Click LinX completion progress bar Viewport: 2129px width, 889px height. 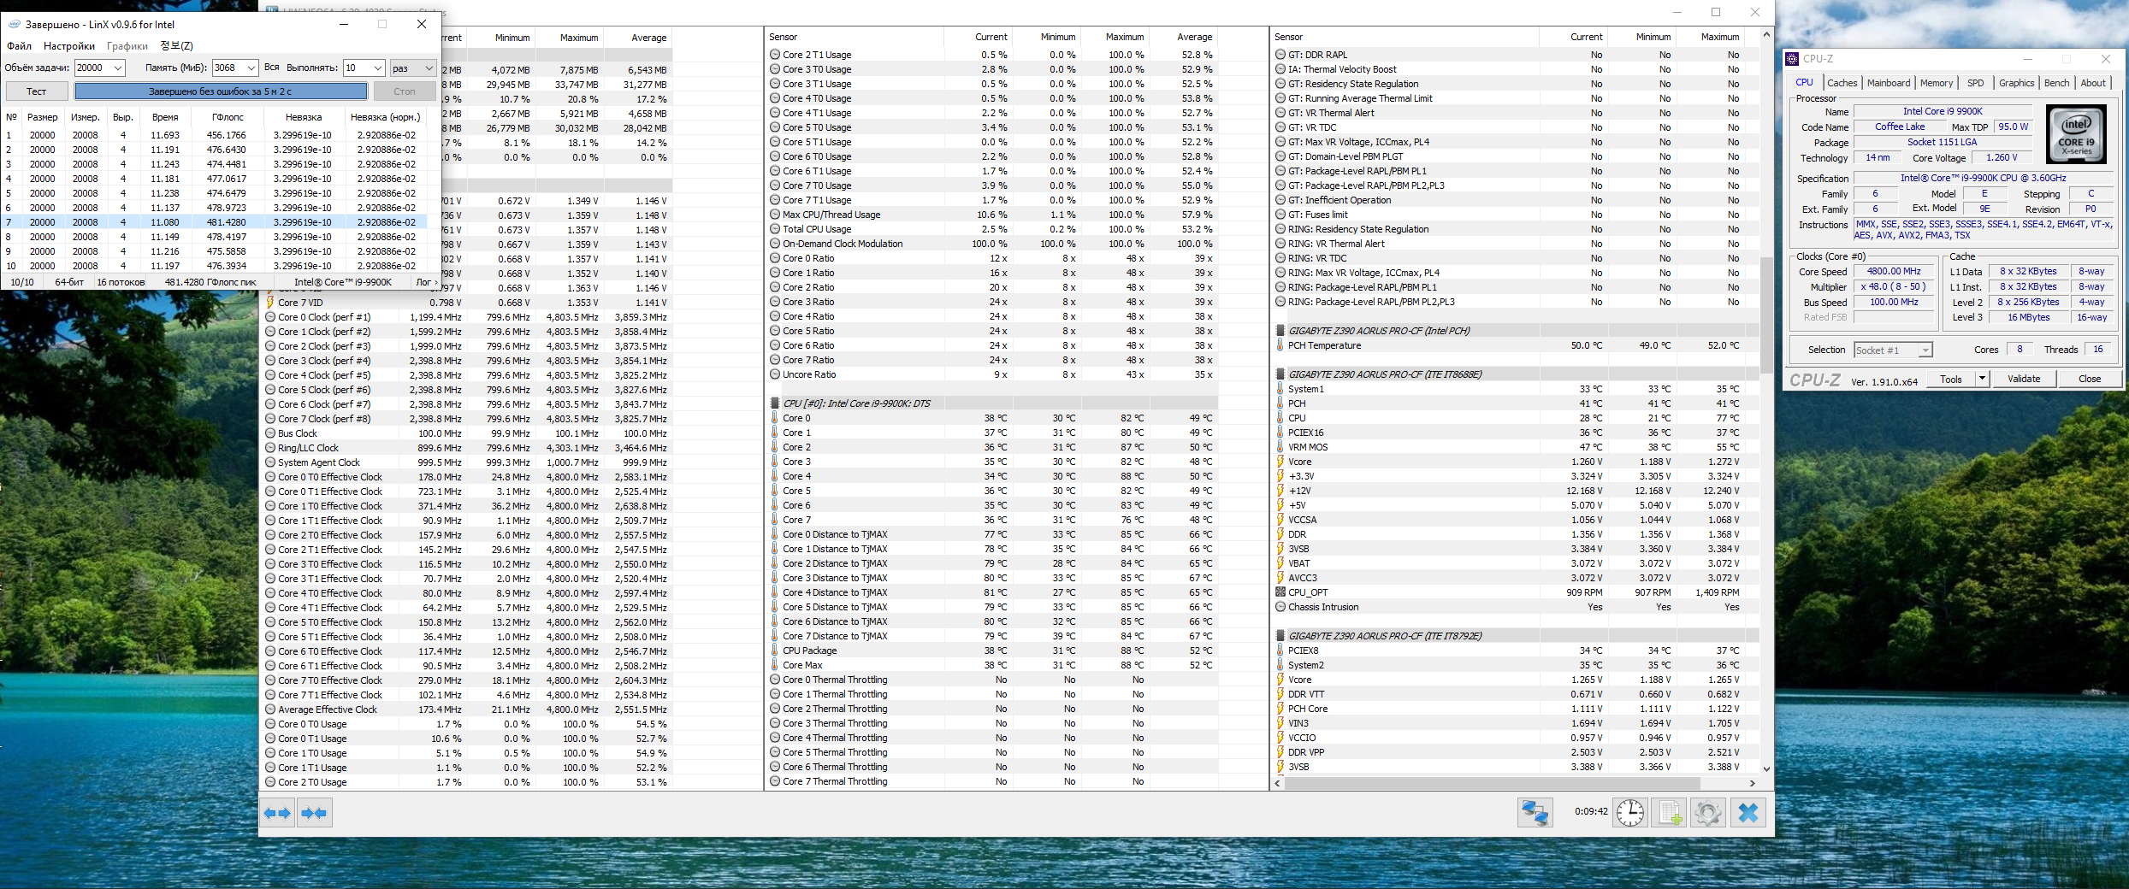(221, 91)
